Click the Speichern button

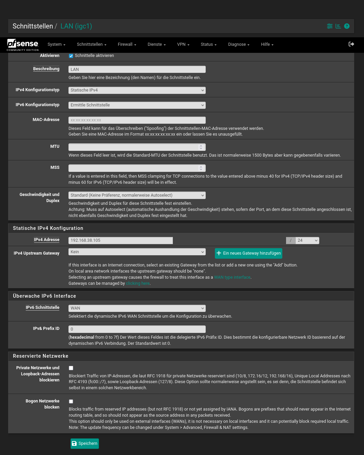point(85,443)
